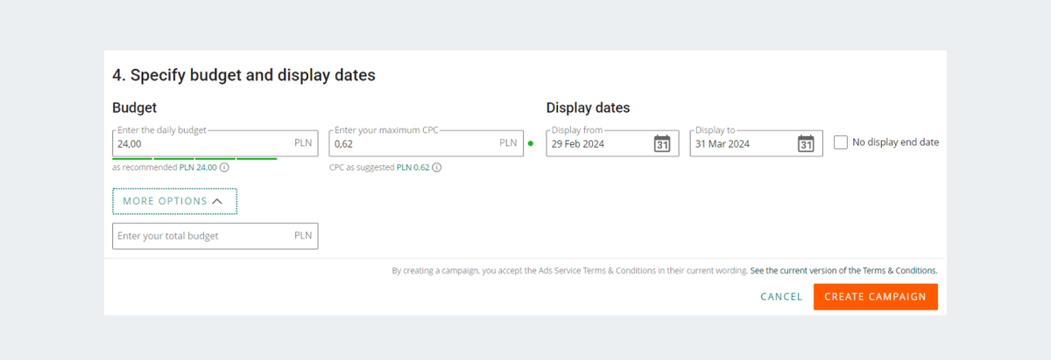
Task: Click the CANCEL button
Action: pos(781,297)
